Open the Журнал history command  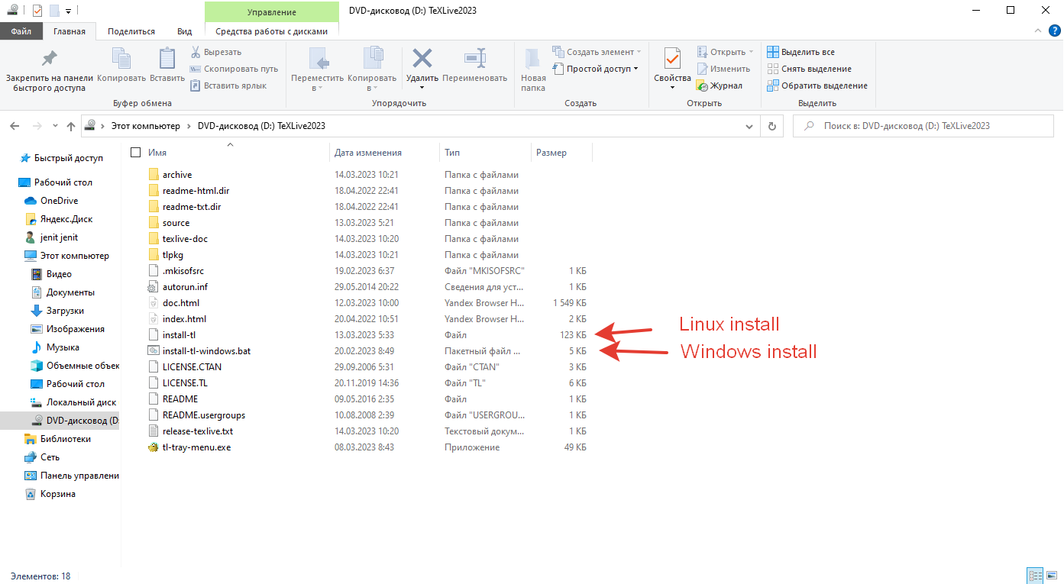(x=720, y=86)
